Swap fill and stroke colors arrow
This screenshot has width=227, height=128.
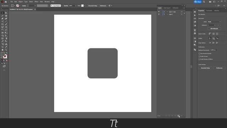point(6,53)
